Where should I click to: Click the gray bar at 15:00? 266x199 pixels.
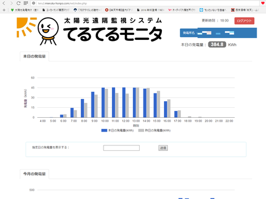pos(158,104)
